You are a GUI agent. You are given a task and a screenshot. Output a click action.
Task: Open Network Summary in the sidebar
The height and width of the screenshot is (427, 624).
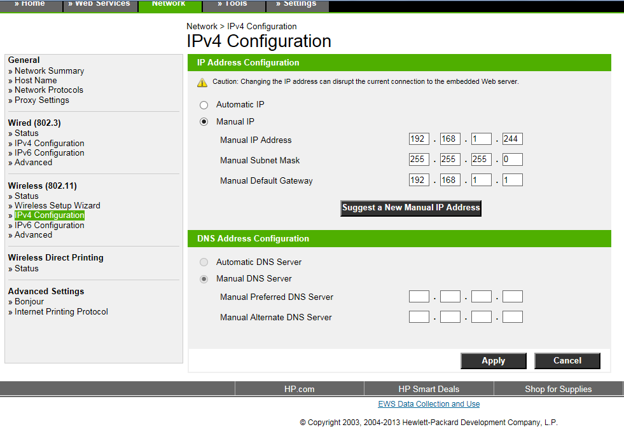(49, 71)
